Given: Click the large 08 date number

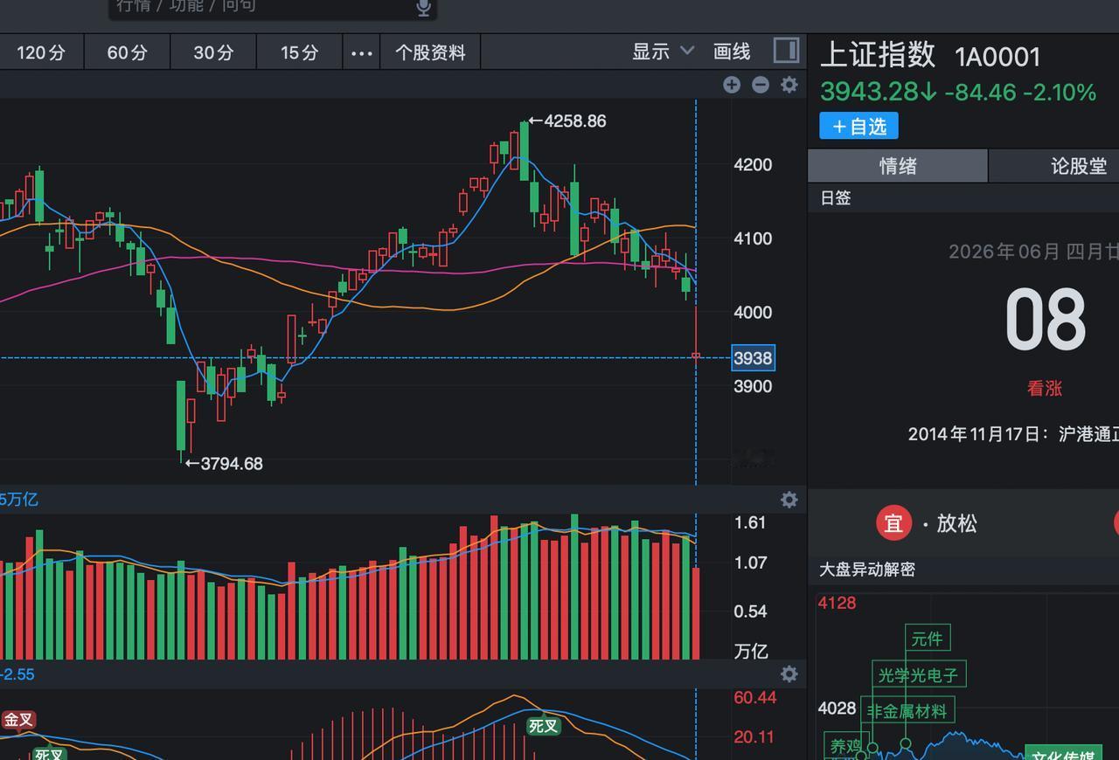Looking at the screenshot, I should click(1045, 321).
